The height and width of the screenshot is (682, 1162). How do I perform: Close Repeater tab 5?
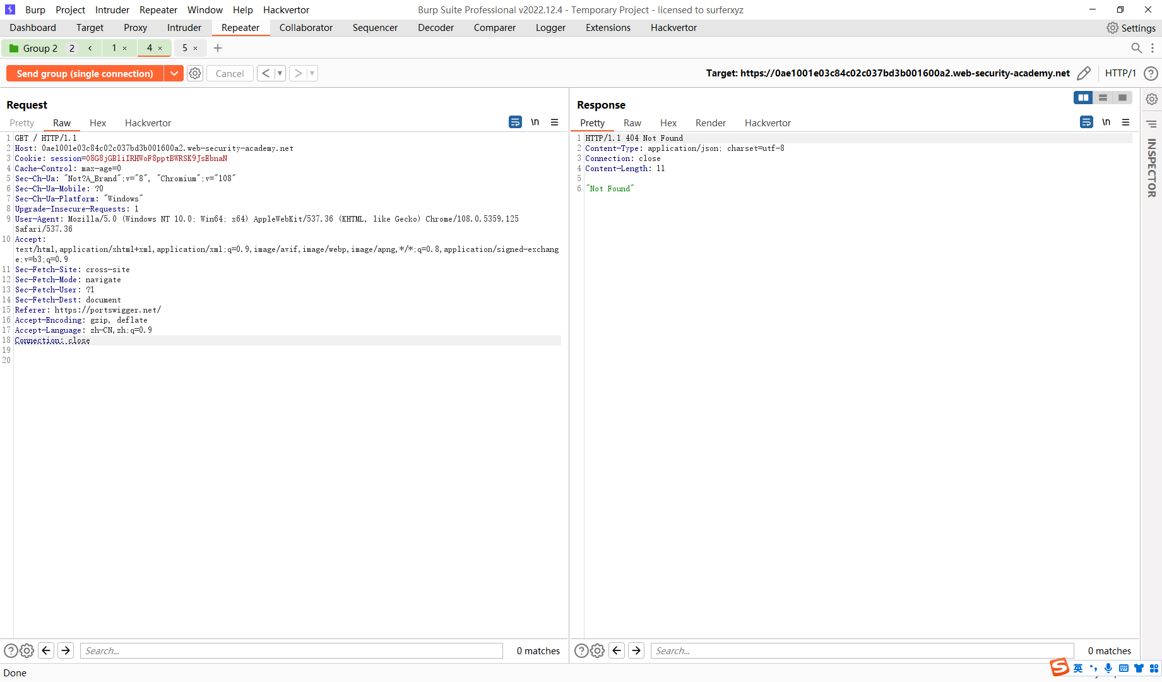click(x=196, y=48)
